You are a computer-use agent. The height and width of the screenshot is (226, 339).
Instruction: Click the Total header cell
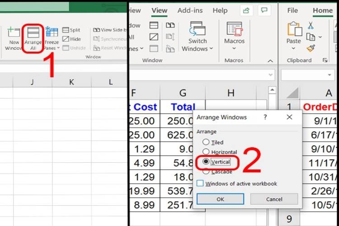(183, 107)
